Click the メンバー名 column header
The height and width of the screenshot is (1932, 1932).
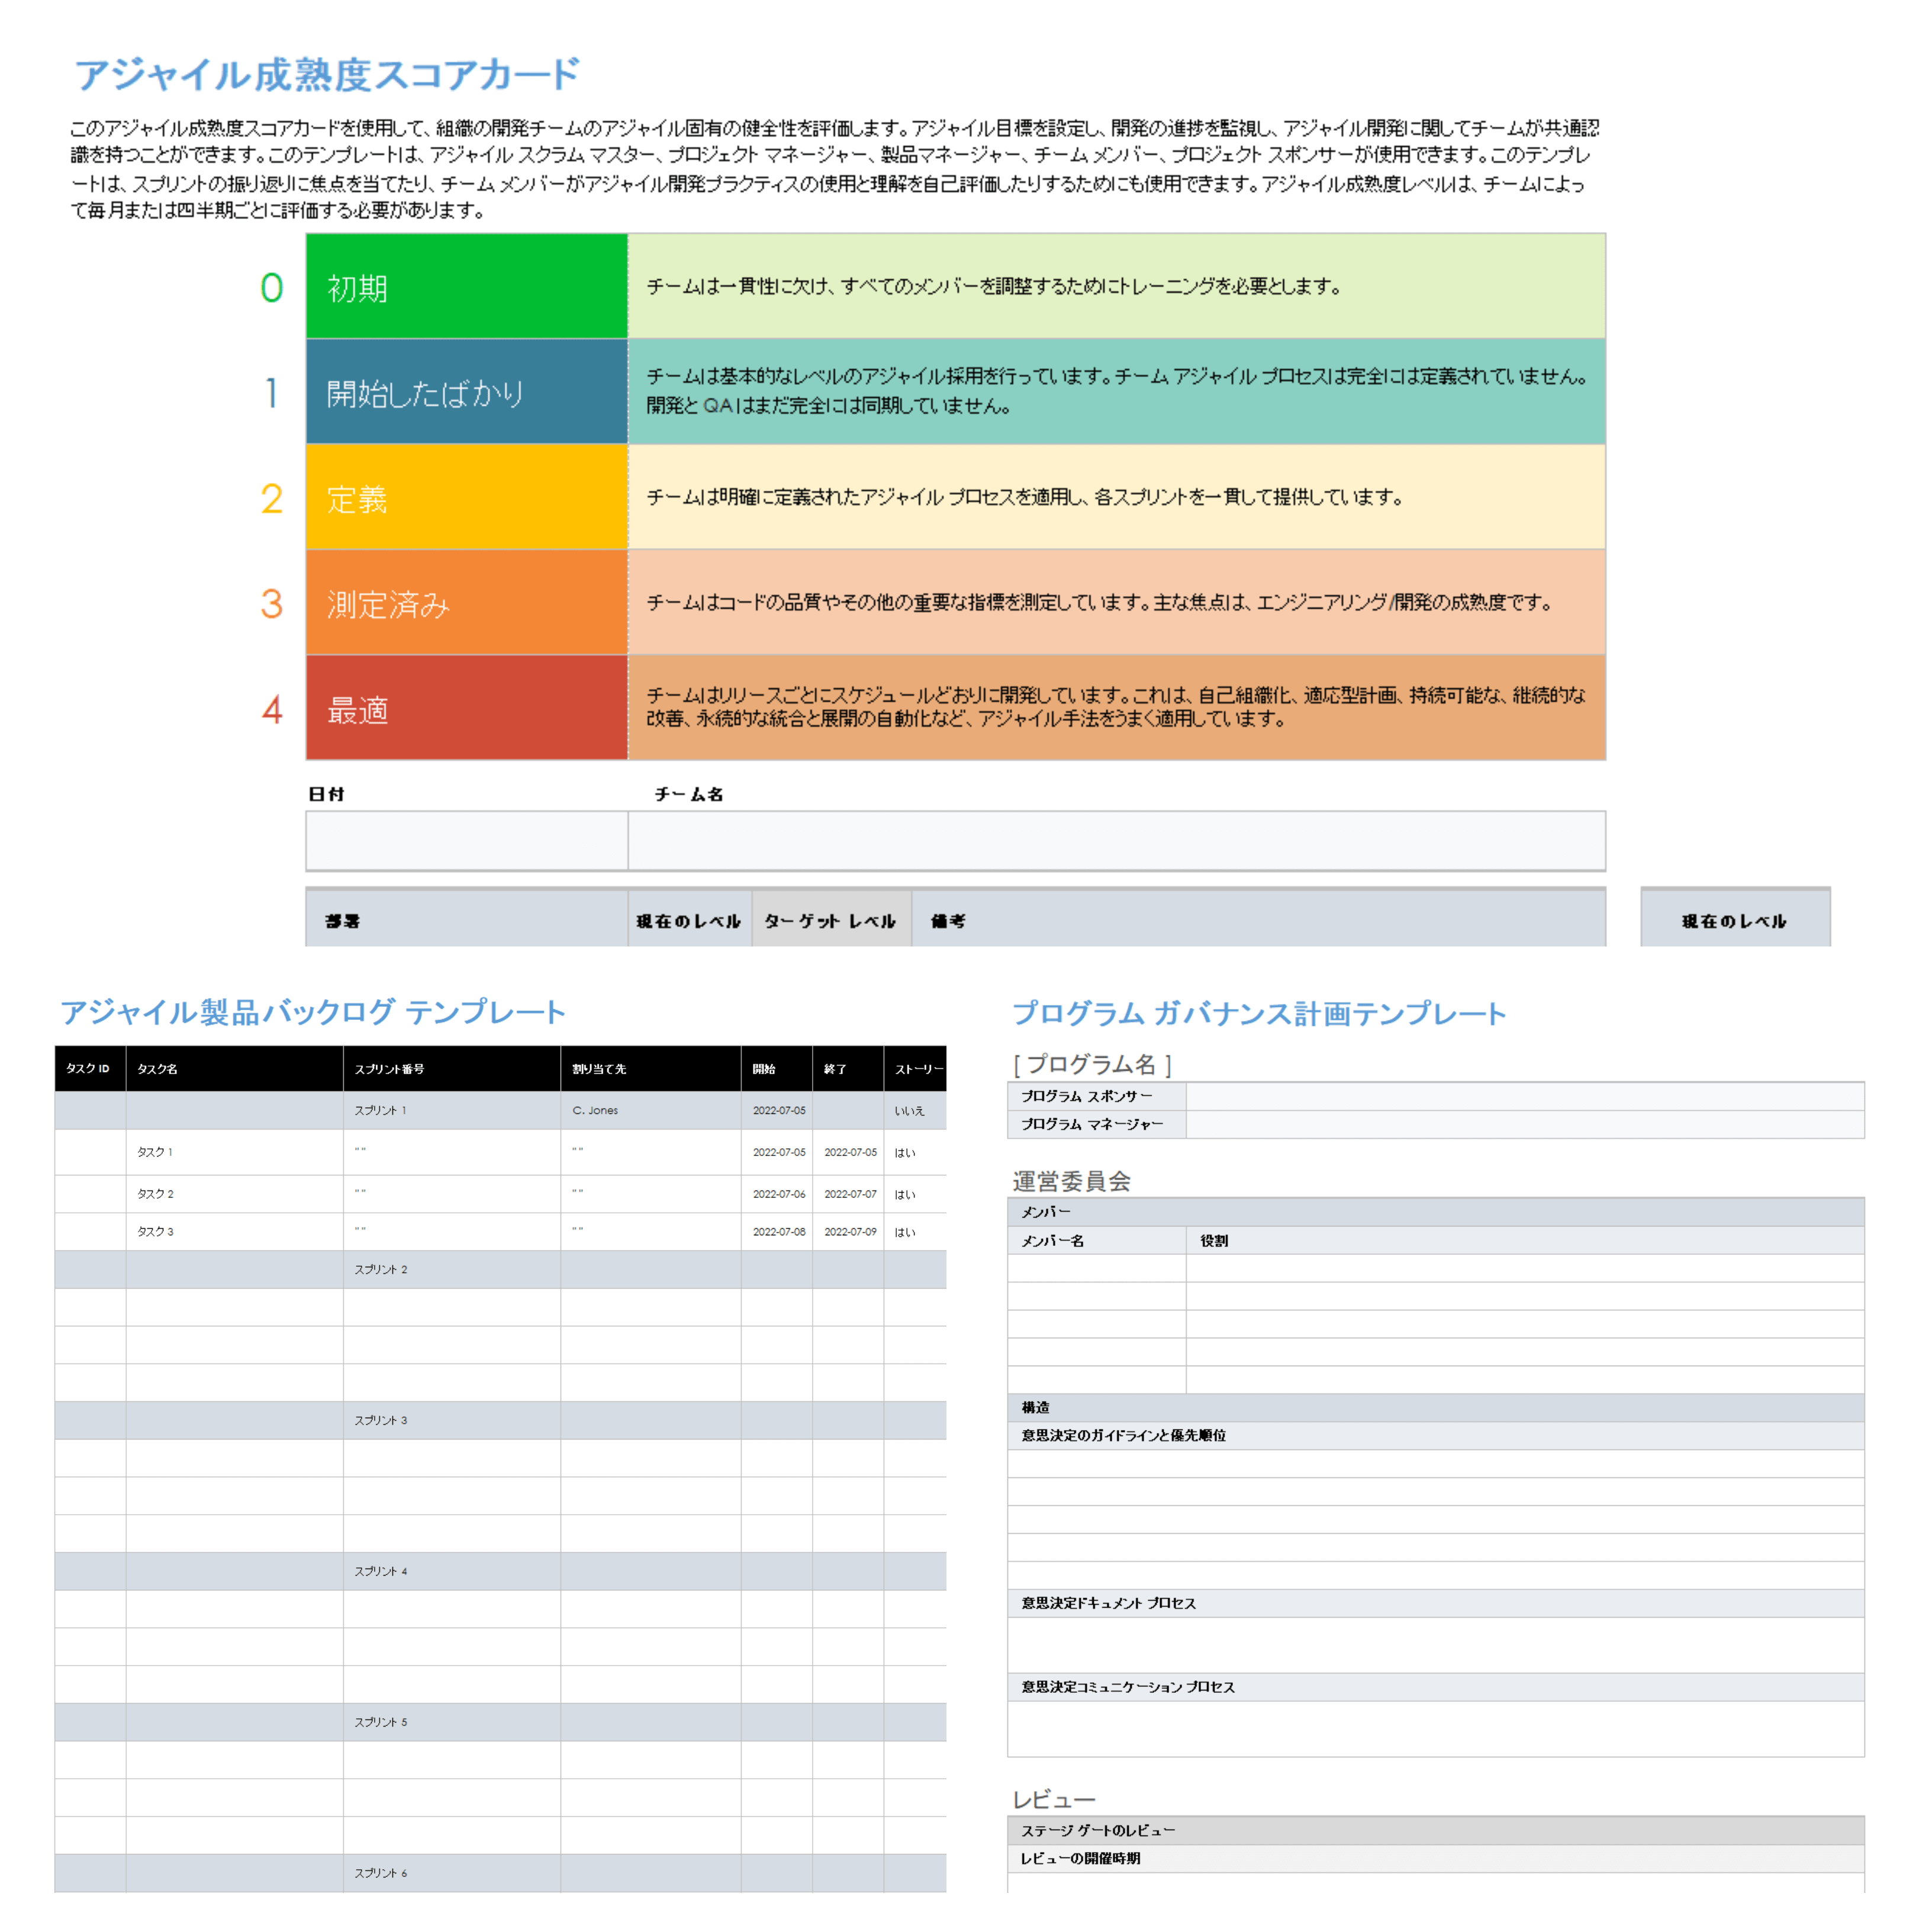(x=1097, y=1240)
